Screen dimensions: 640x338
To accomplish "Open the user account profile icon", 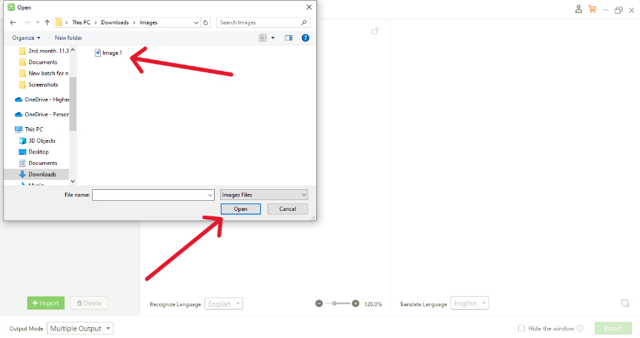I will 578,9.
